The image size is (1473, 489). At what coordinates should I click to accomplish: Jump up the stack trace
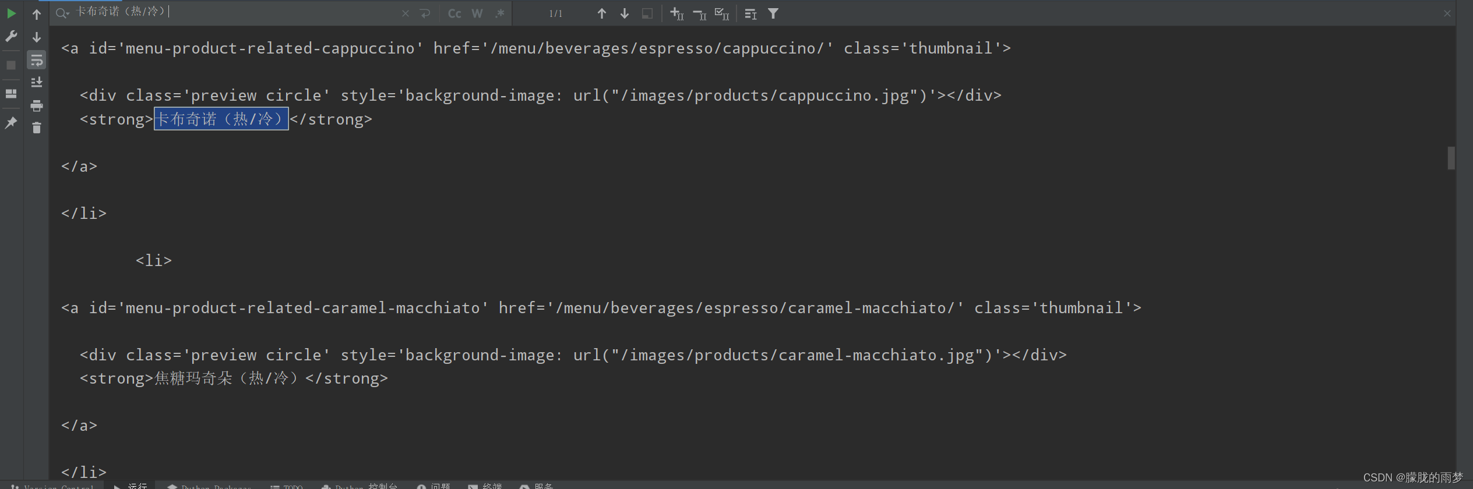[37, 14]
